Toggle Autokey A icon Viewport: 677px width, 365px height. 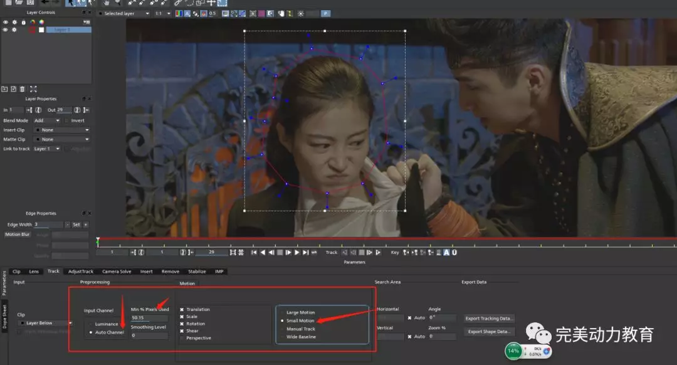[446, 252]
